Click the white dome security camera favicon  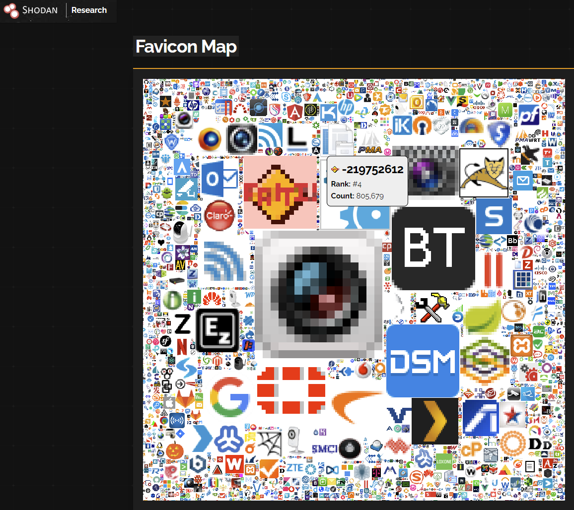coord(182,232)
